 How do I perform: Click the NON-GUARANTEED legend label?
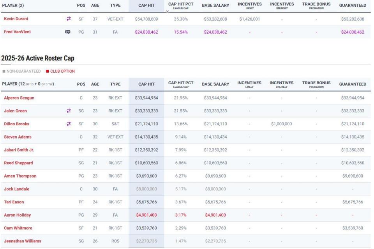click(x=23, y=71)
